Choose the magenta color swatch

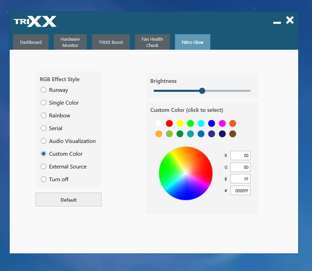(222, 123)
